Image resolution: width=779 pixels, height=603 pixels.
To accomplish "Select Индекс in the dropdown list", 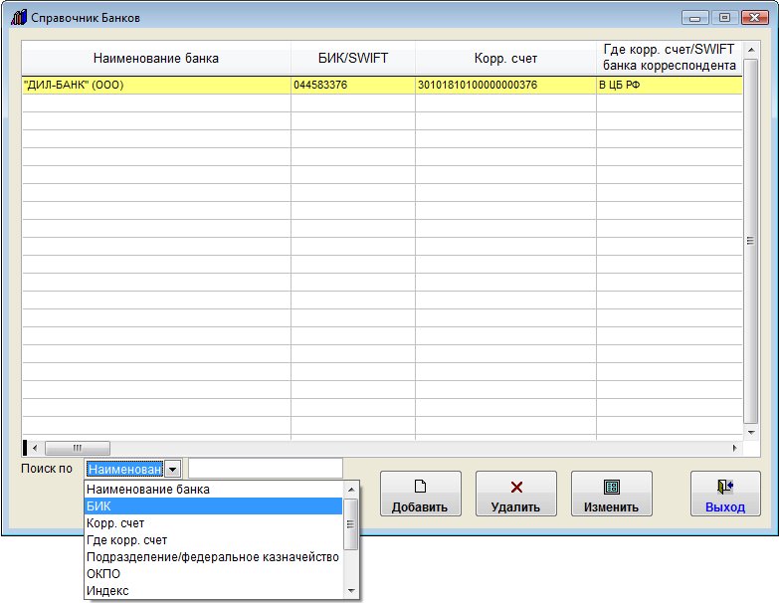I will 214,591.
